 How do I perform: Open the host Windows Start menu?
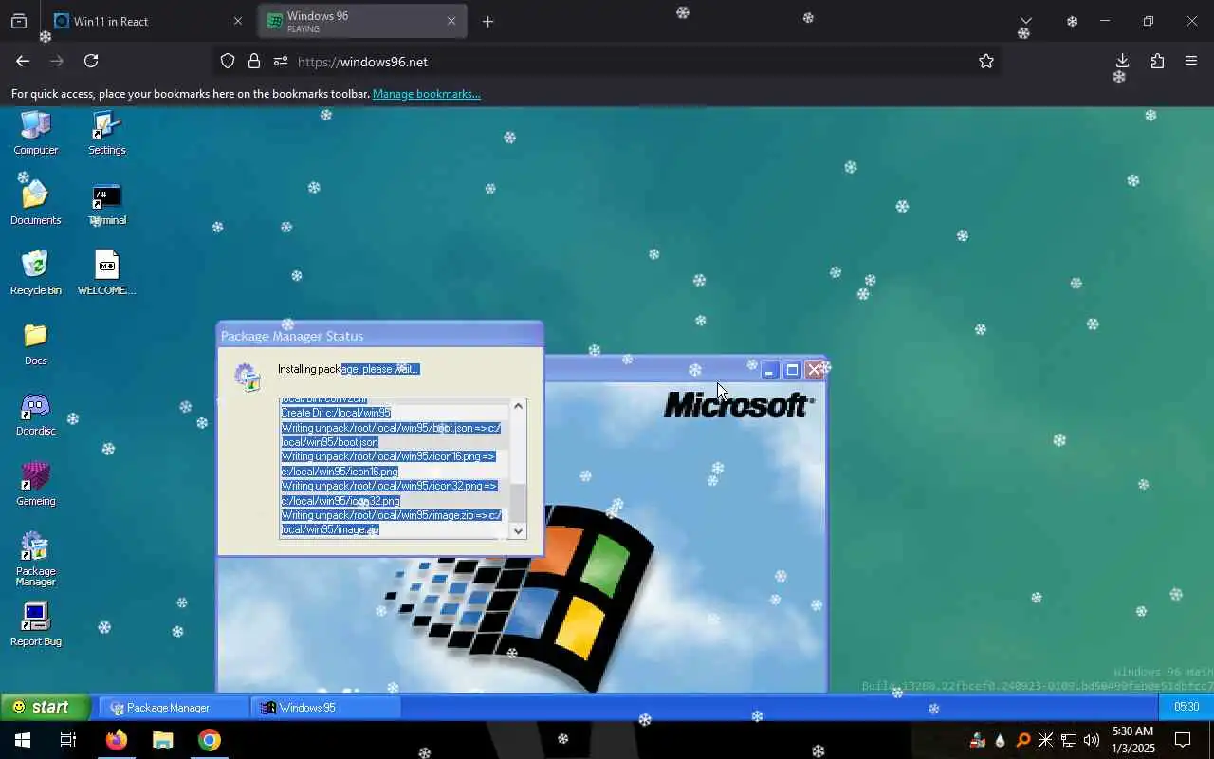point(23,740)
